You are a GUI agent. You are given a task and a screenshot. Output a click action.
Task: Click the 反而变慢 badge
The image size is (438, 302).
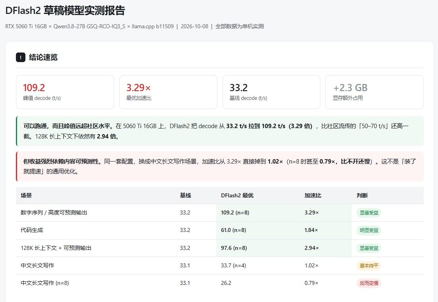point(369,283)
